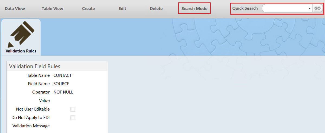Click the Quick Search label
The image size is (325, 133).
[x=245, y=8]
